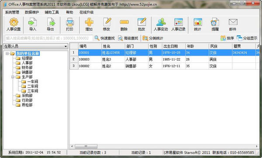Select 三车间 folder in tree
Screen dimensions: 262x158
click(33, 91)
